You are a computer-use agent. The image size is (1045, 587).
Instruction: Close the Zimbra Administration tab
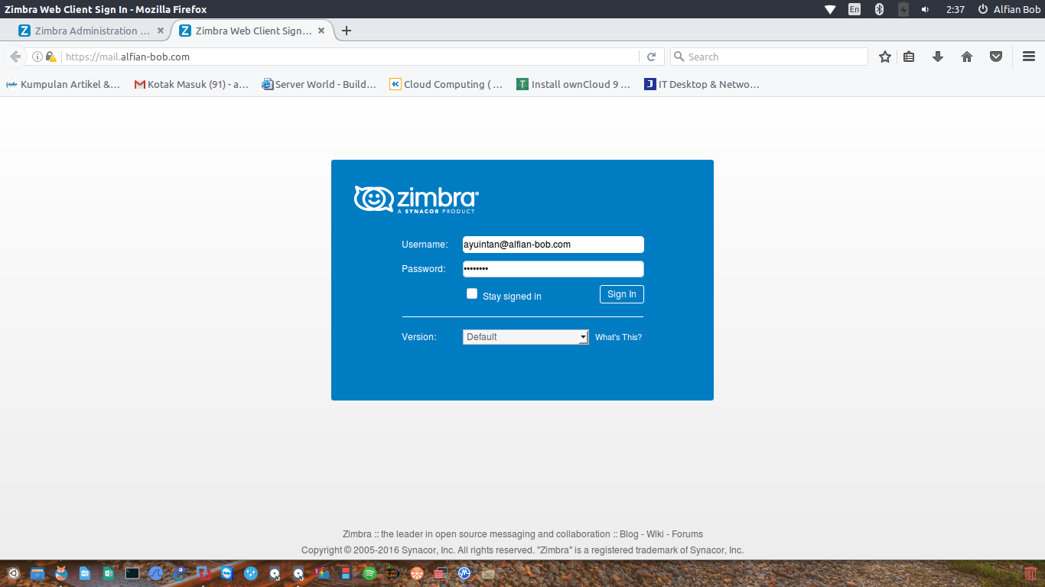(161, 31)
